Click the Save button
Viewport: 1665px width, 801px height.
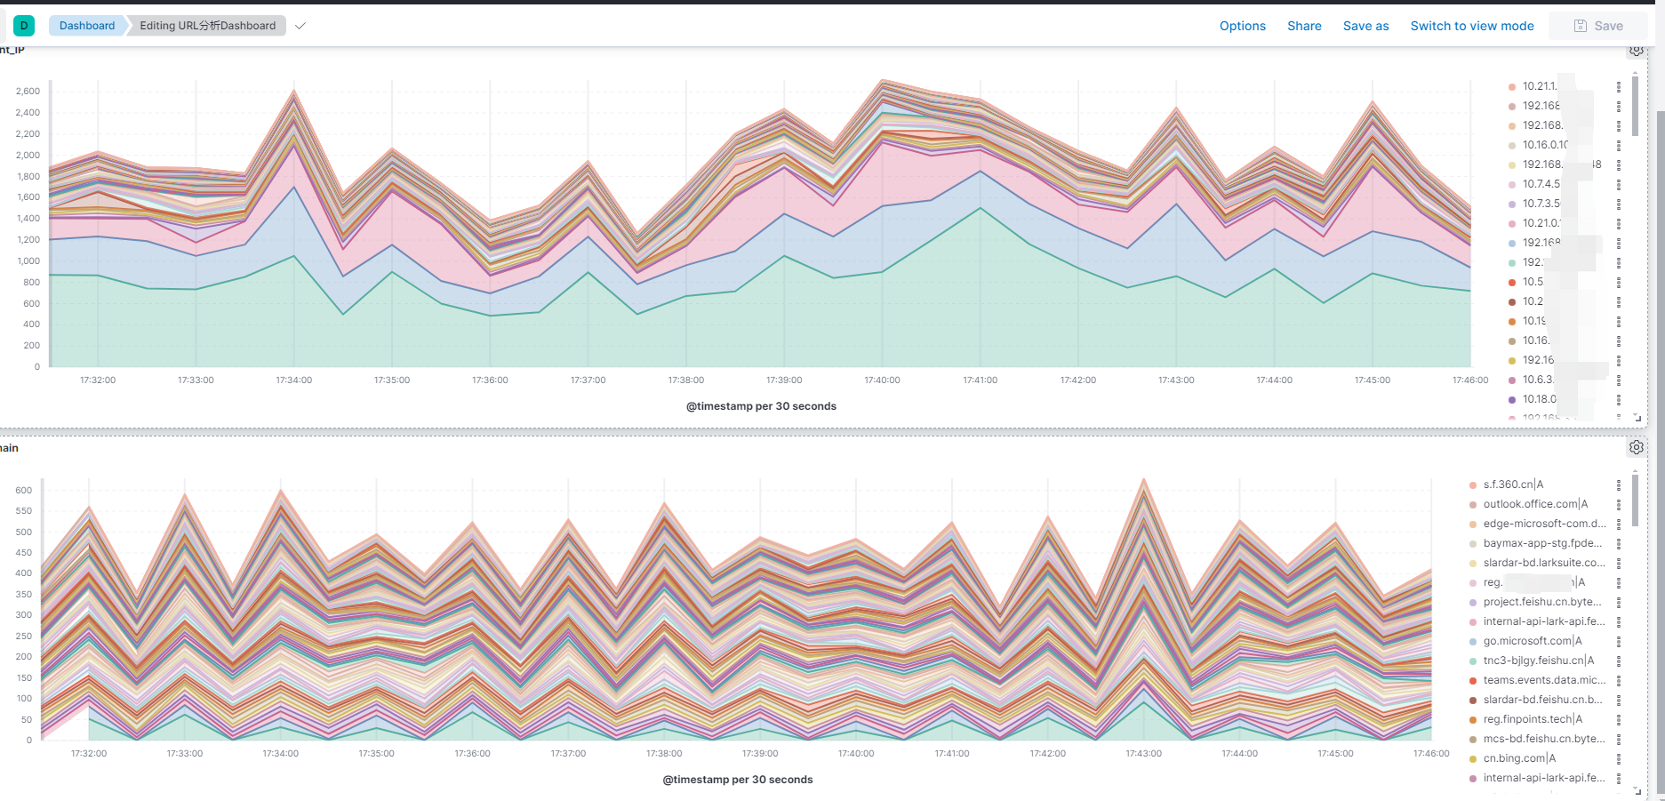click(x=1598, y=26)
